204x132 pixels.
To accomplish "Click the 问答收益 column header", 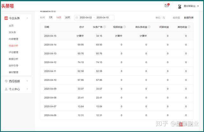I will click(x=164, y=27).
